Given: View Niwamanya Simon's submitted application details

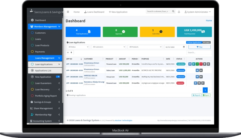Looking at the screenshot, I should [x=190, y=64].
